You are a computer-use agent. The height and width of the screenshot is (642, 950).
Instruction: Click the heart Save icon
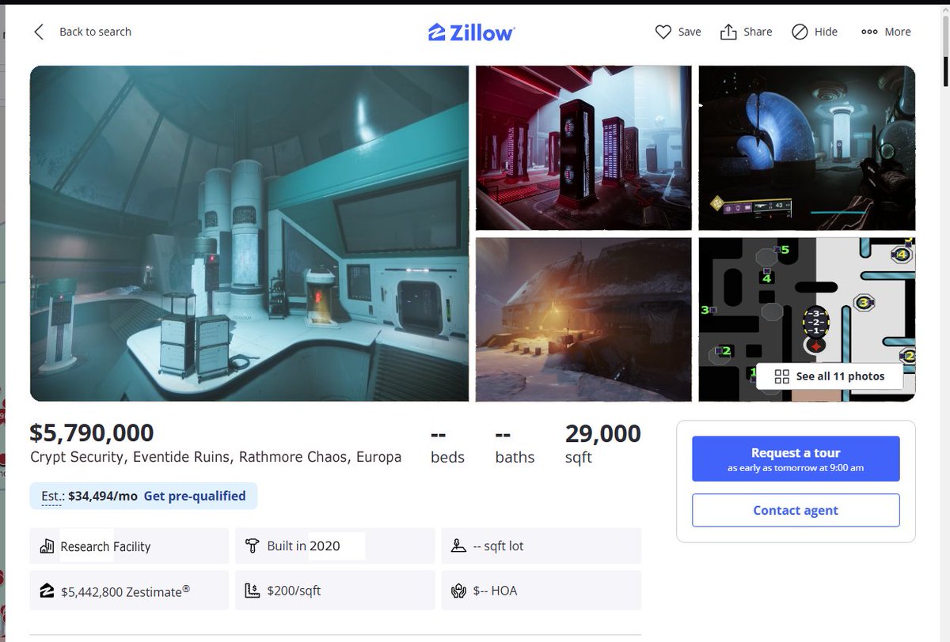pyautogui.click(x=663, y=32)
